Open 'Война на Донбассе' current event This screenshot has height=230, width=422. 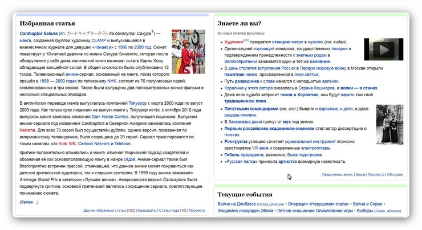pos(237,203)
